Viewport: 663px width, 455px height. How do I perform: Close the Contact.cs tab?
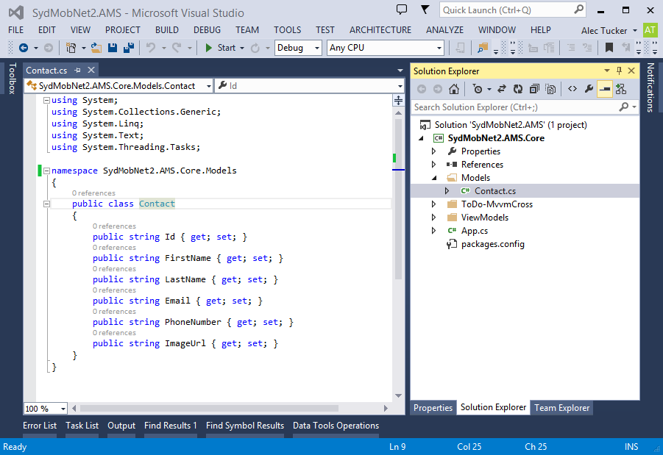(x=91, y=70)
